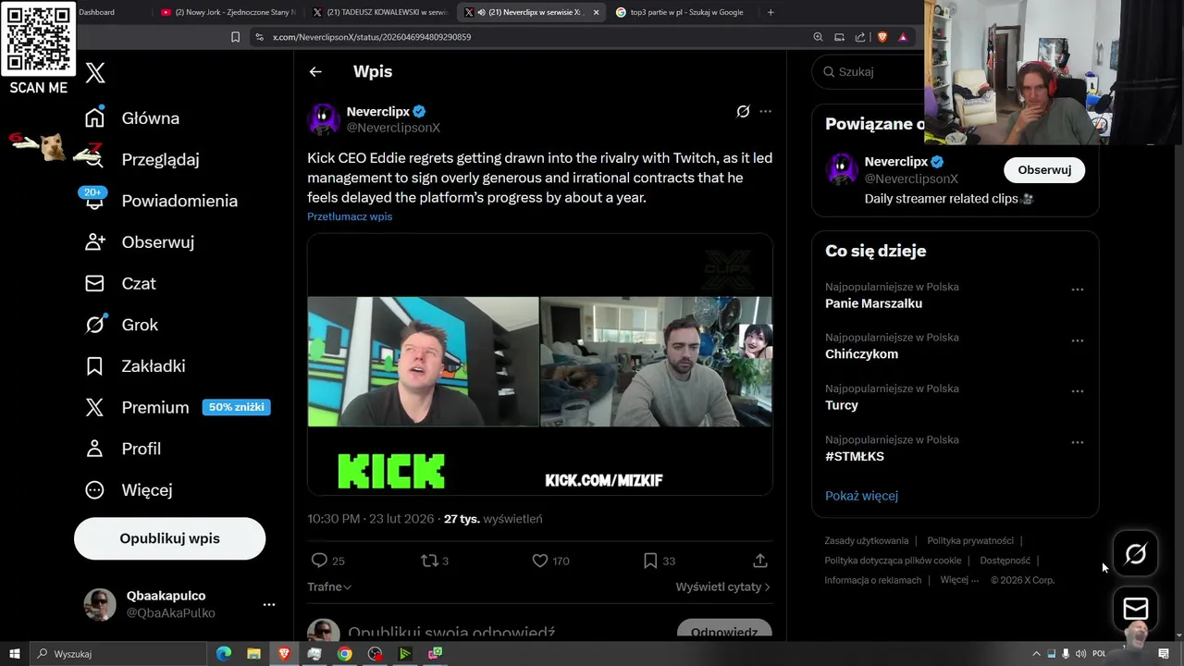The height and width of the screenshot is (666, 1184).
Task: Play the Kick video clip
Action: (539, 364)
